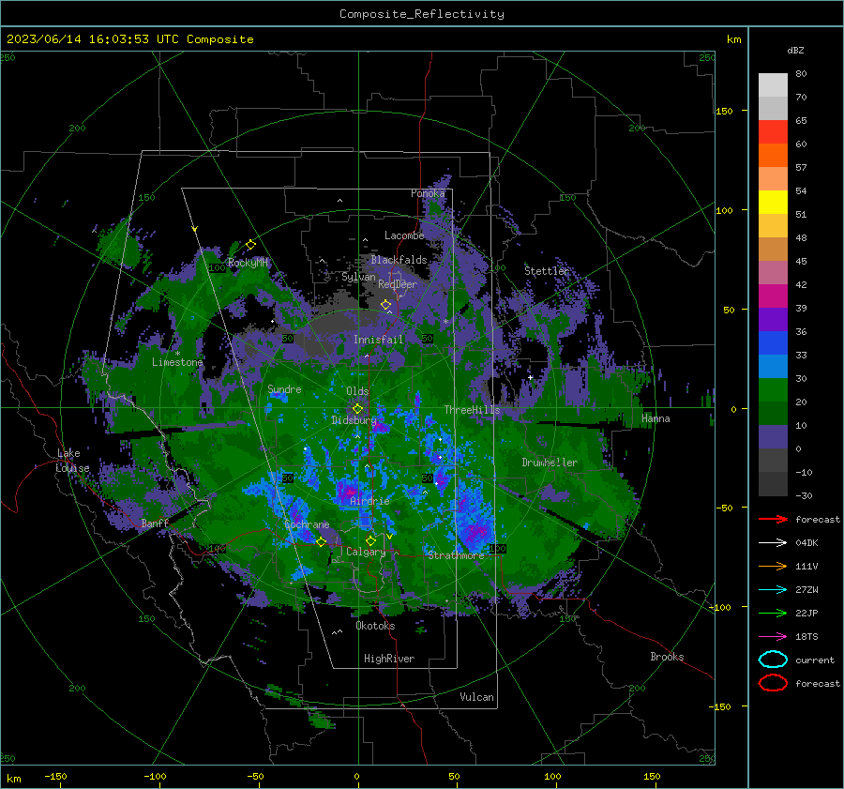Pick the light gray swatch next to 80 dBZ
The width and height of the screenshot is (844, 789).
click(x=773, y=84)
